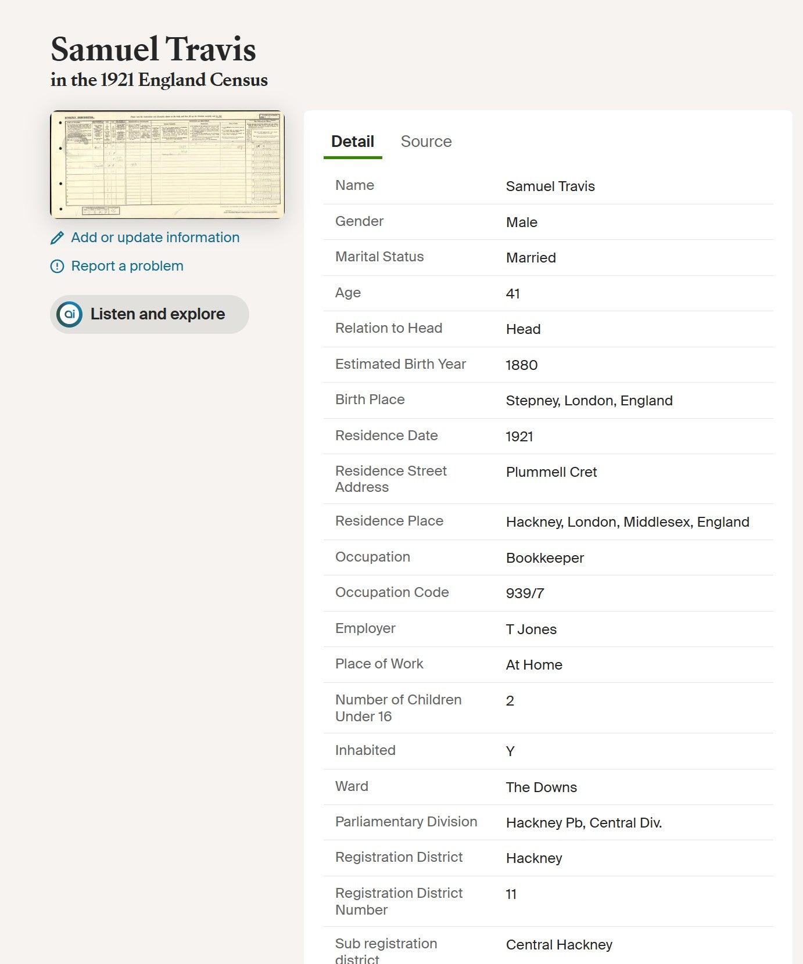Click the pencil icon beside Add or update

[x=57, y=238]
